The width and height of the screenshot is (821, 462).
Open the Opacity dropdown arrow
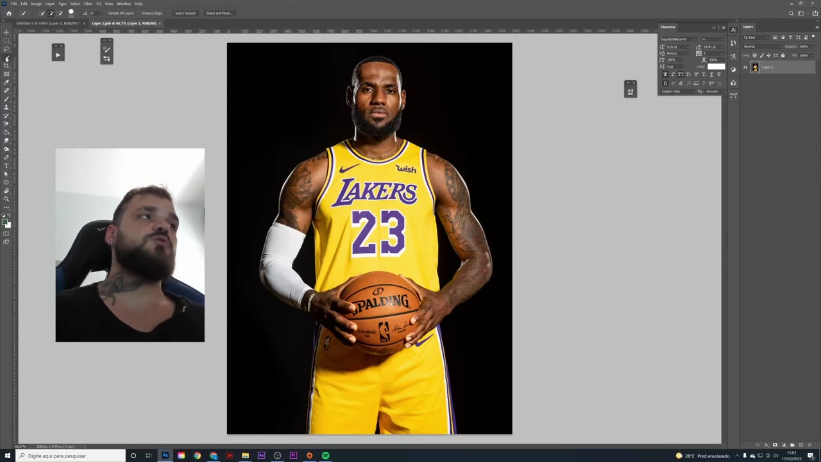(812, 47)
